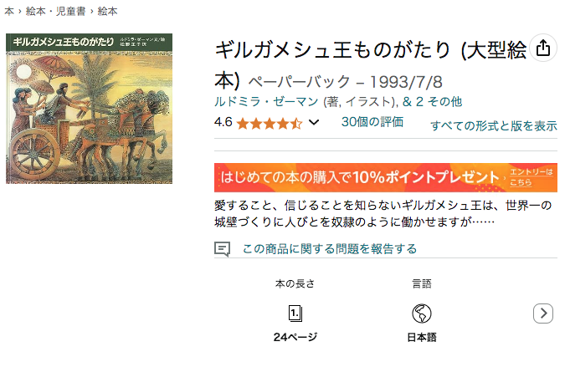Click the エントリーはこちら entry button
Viewport: 570px width, 367px height.
(x=532, y=177)
